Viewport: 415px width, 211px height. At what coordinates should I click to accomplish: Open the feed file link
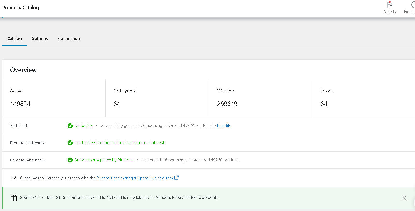224,126
